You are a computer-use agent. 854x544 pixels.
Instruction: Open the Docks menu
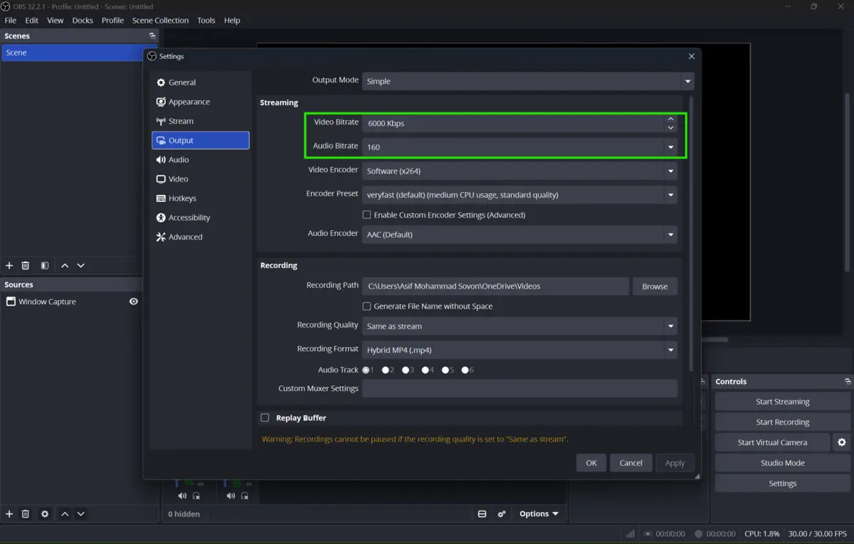pyautogui.click(x=83, y=20)
